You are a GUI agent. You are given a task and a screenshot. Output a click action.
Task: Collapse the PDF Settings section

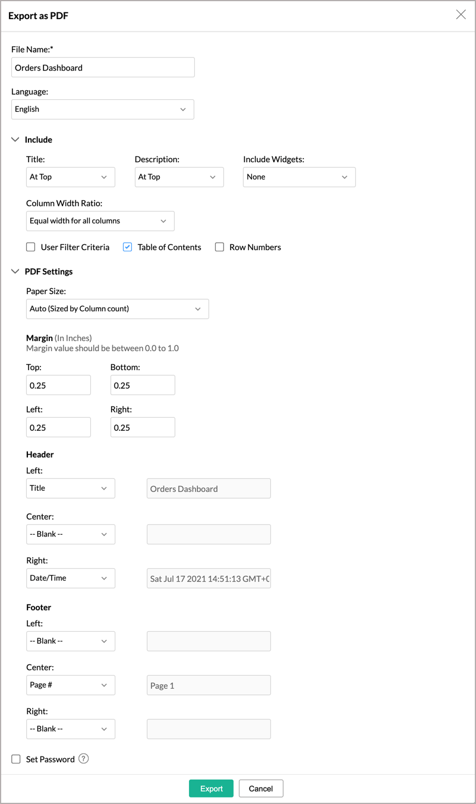tap(15, 271)
